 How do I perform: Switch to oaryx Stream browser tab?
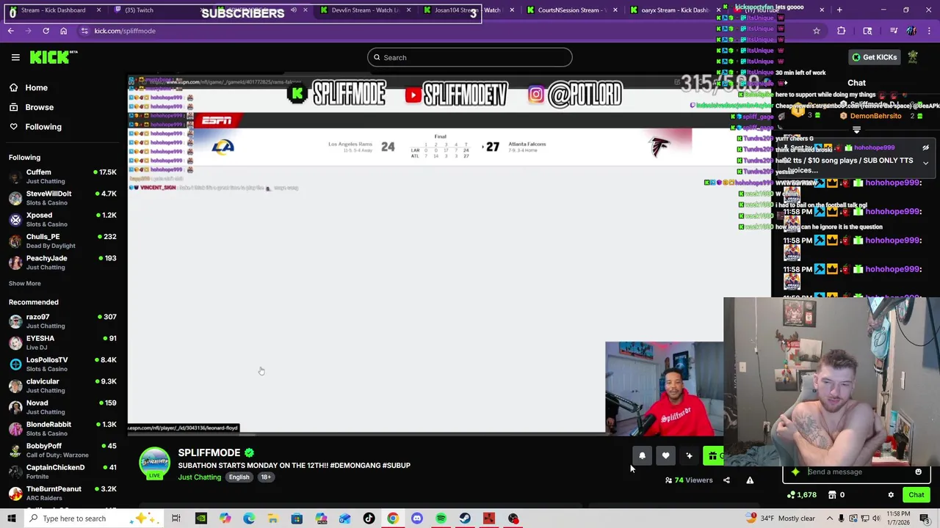pos(674,10)
